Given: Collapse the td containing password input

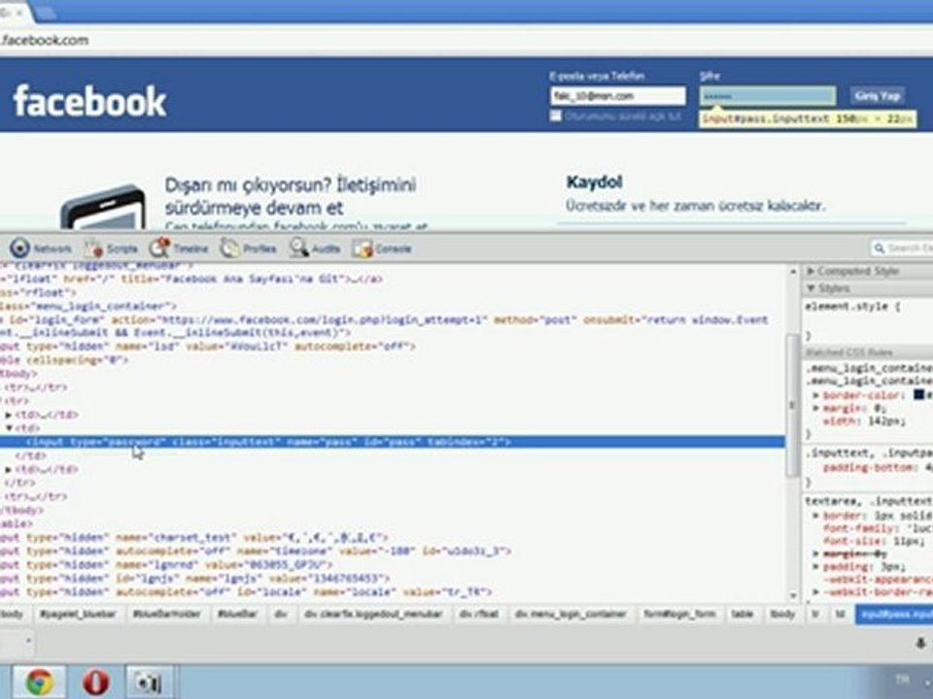Looking at the screenshot, I should 9,428.
